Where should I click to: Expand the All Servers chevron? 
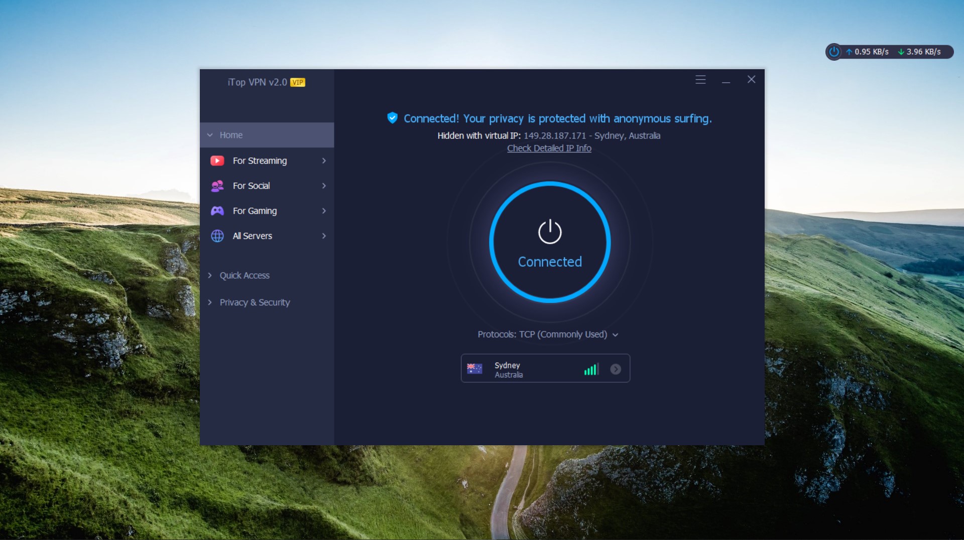(324, 236)
